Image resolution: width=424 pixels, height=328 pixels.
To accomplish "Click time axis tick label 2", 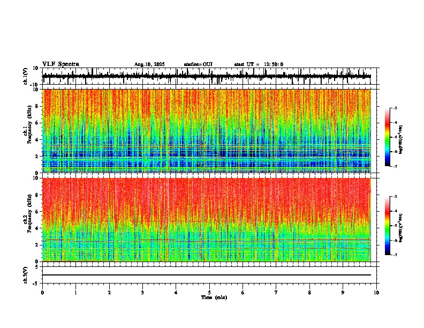I will [x=109, y=293].
